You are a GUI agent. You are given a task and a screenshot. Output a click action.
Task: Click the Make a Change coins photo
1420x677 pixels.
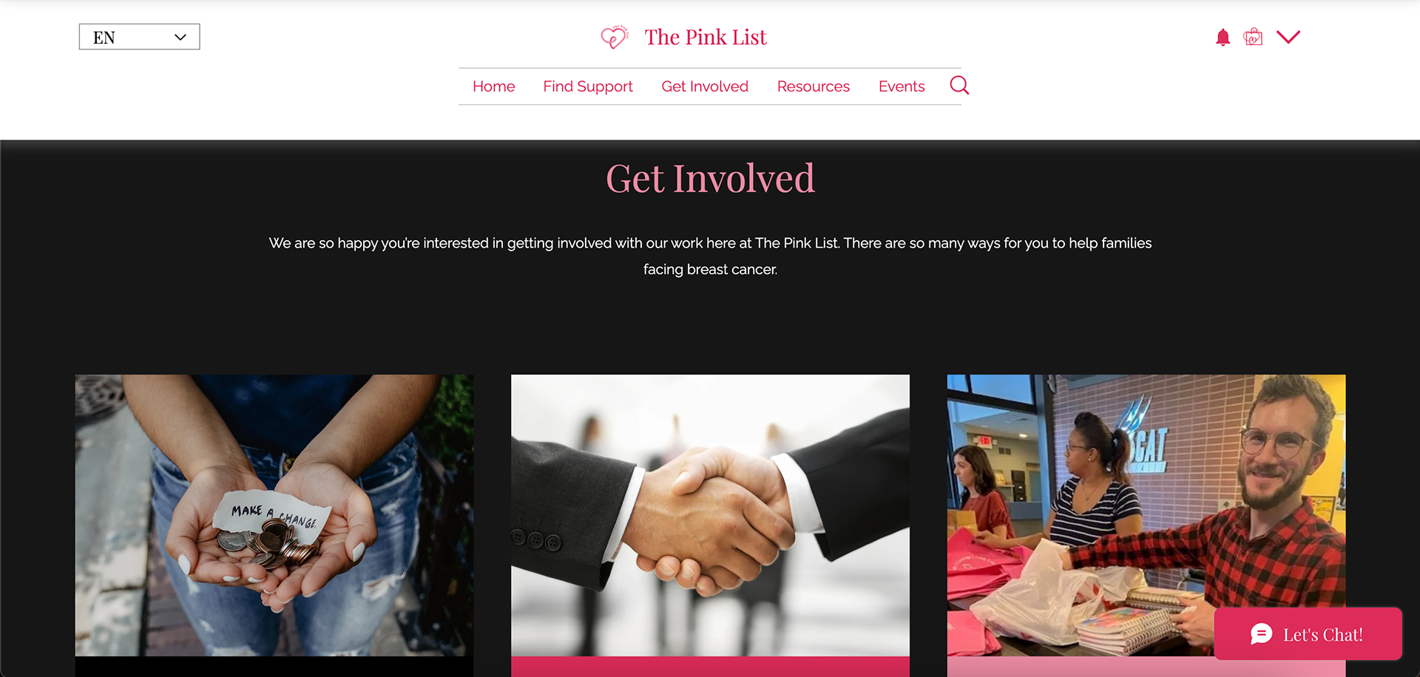274,515
